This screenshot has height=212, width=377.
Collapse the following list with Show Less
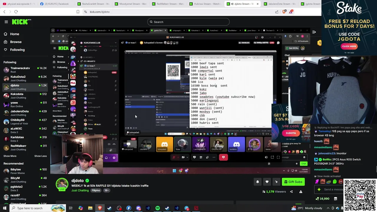[40, 156]
